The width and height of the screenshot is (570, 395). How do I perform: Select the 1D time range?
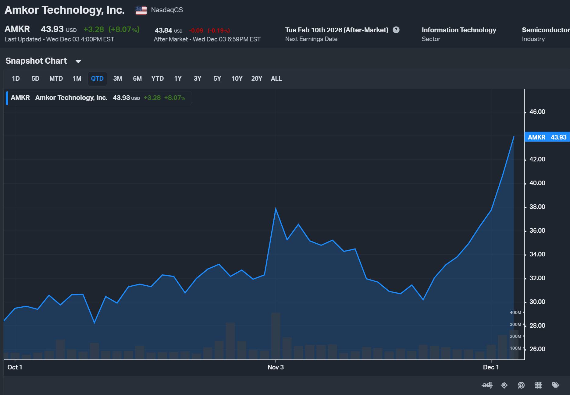[x=16, y=79]
